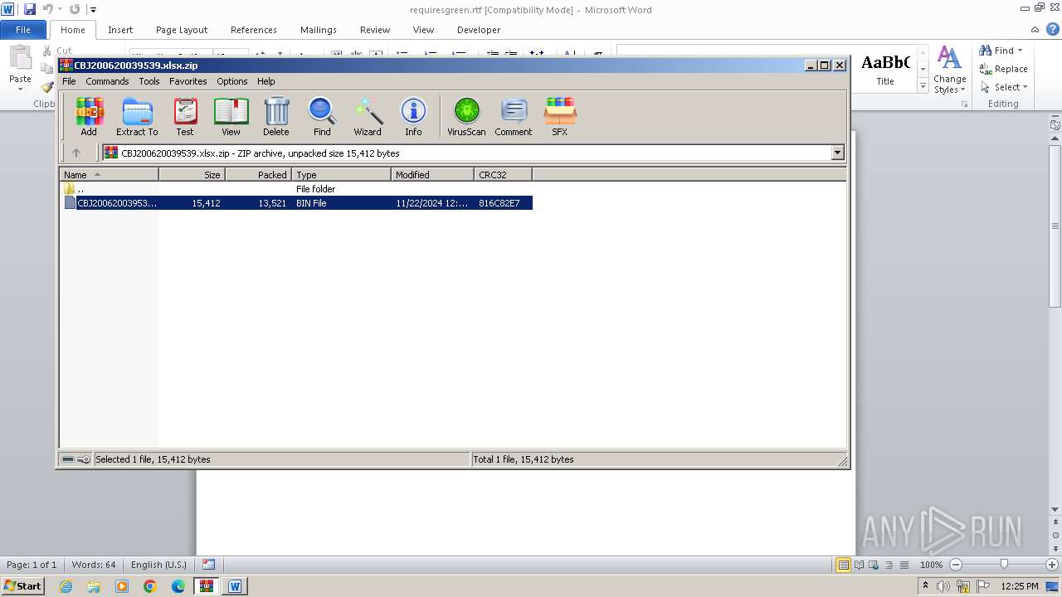
Task: Go up one level with arrow button
Action: pos(76,153)
